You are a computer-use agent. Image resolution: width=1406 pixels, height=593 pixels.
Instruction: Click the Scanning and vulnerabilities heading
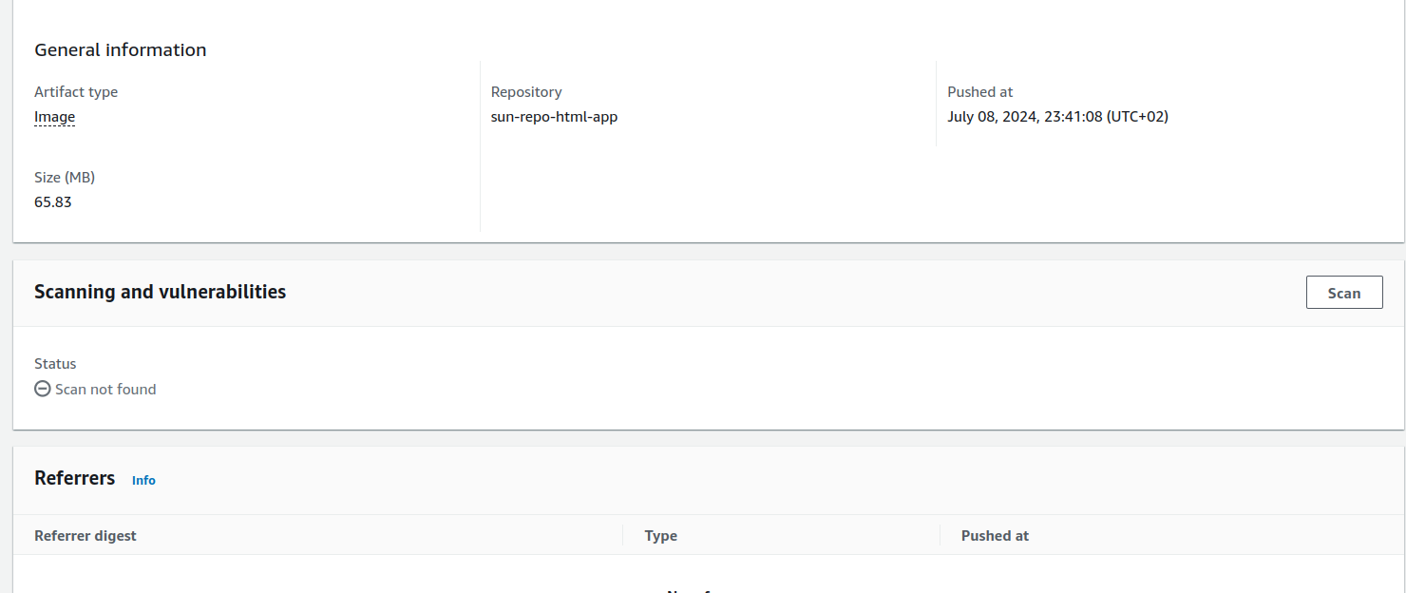point(160,292)
